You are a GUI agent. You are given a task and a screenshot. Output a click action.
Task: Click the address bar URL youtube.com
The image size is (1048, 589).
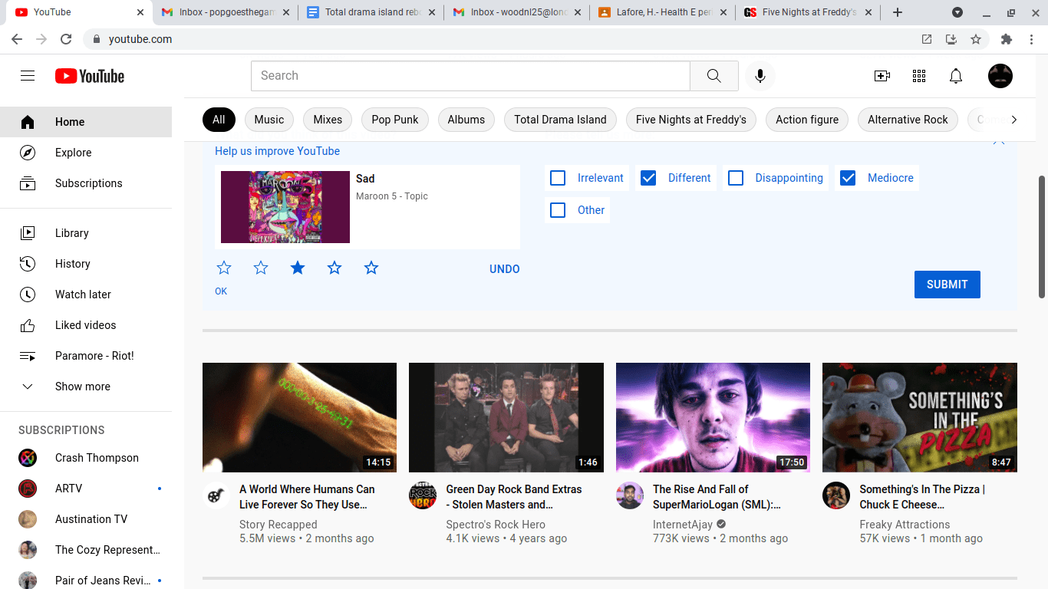[140, 39]
